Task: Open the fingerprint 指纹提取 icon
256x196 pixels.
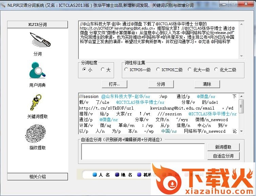Action: pos(36,133)
